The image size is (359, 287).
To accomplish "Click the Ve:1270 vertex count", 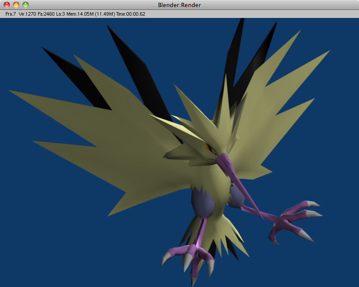I will click(x=27, y=14).
